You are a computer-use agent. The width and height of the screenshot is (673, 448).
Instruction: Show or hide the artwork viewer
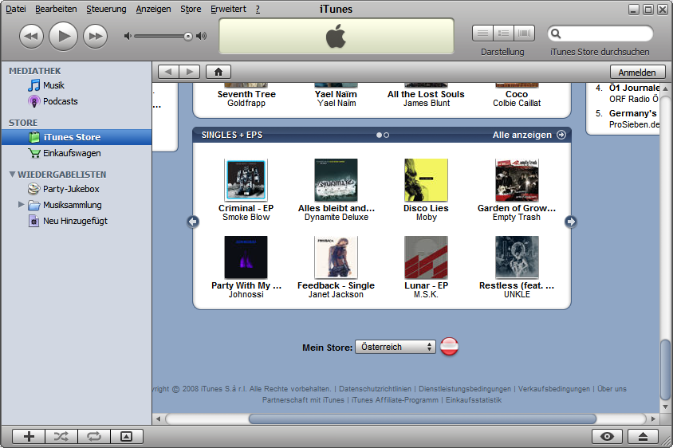click(126, 436)
